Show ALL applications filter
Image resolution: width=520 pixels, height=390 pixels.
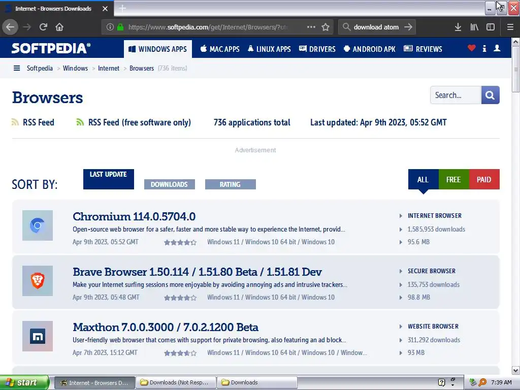[x=423, y=179]
